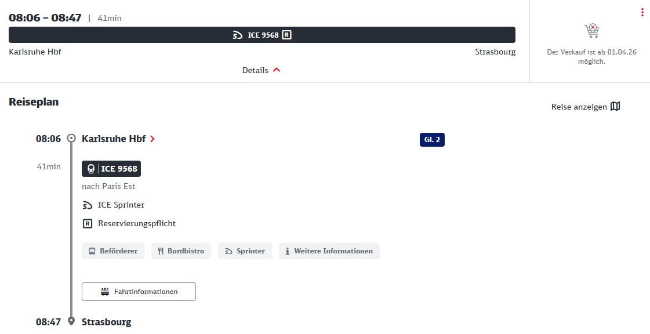Click the sprinter icon in the top bar
Image resolution: width=650 pixels, height=334 pixels.
coord(238,35)
